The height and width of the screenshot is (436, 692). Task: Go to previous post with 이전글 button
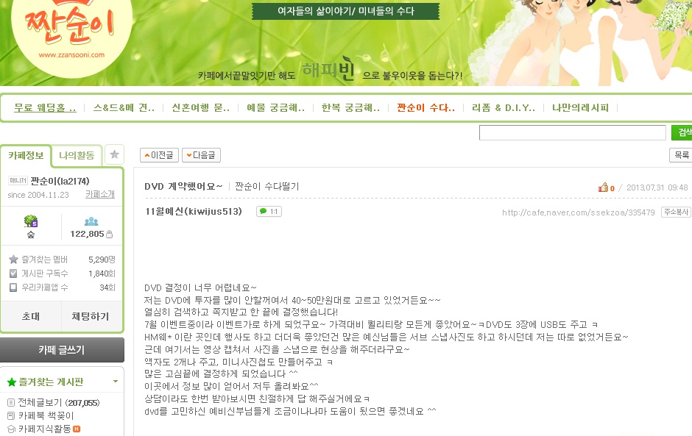[x=159, y=155]
